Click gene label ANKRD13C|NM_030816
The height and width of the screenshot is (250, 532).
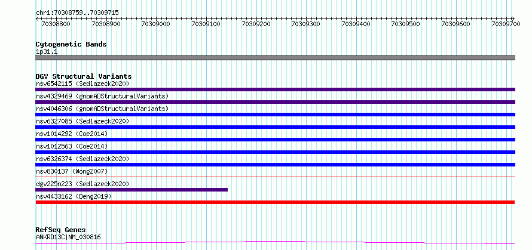[68, 237]
